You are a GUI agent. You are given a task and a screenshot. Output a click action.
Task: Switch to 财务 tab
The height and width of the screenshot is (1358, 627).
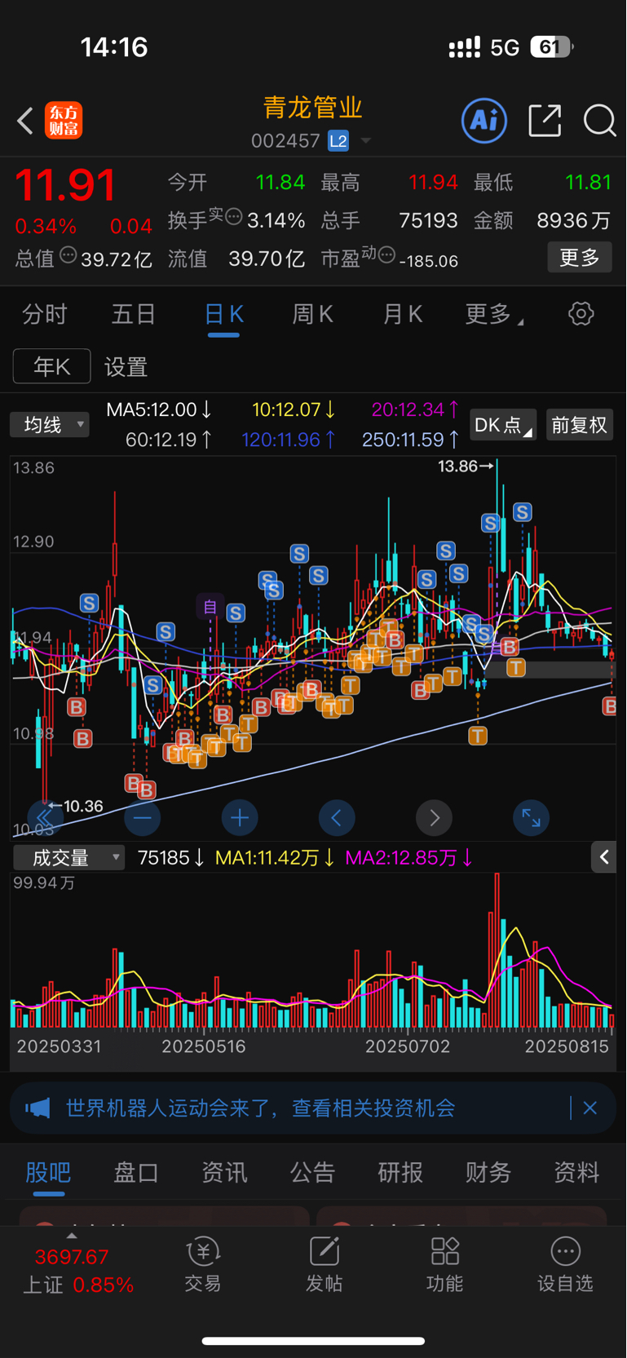(x=488, y=1173)
